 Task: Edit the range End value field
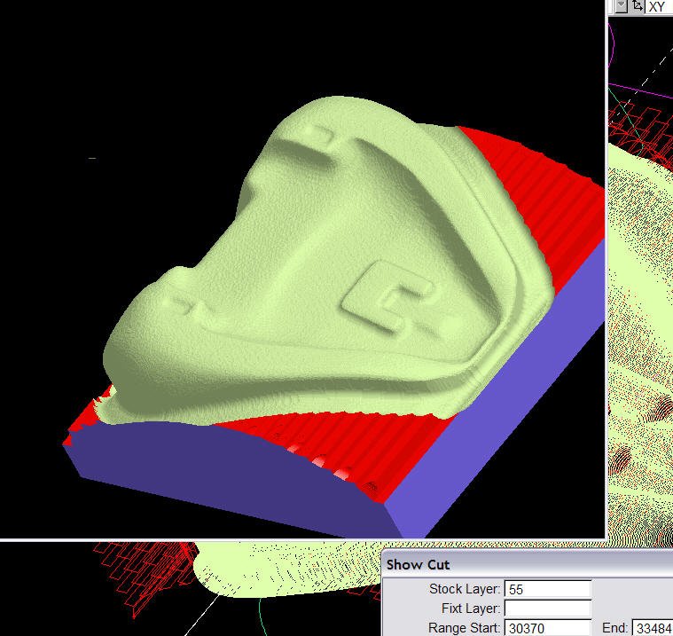[653, 628]
